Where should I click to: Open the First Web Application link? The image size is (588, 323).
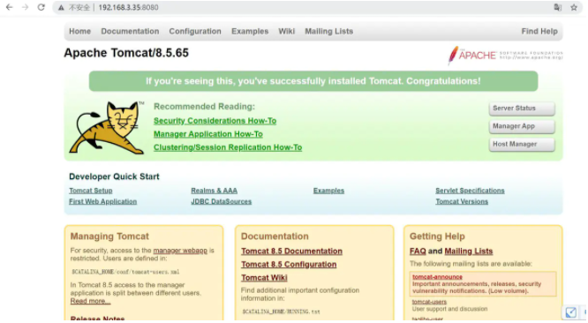point(102,201)
